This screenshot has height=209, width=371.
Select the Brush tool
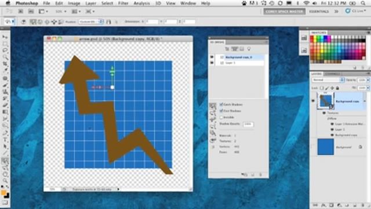pyautogui.click(x=5, y=85)
